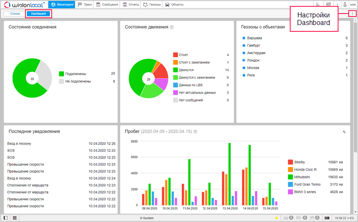Select the Dashboard view button

click(x=39, y=14)
